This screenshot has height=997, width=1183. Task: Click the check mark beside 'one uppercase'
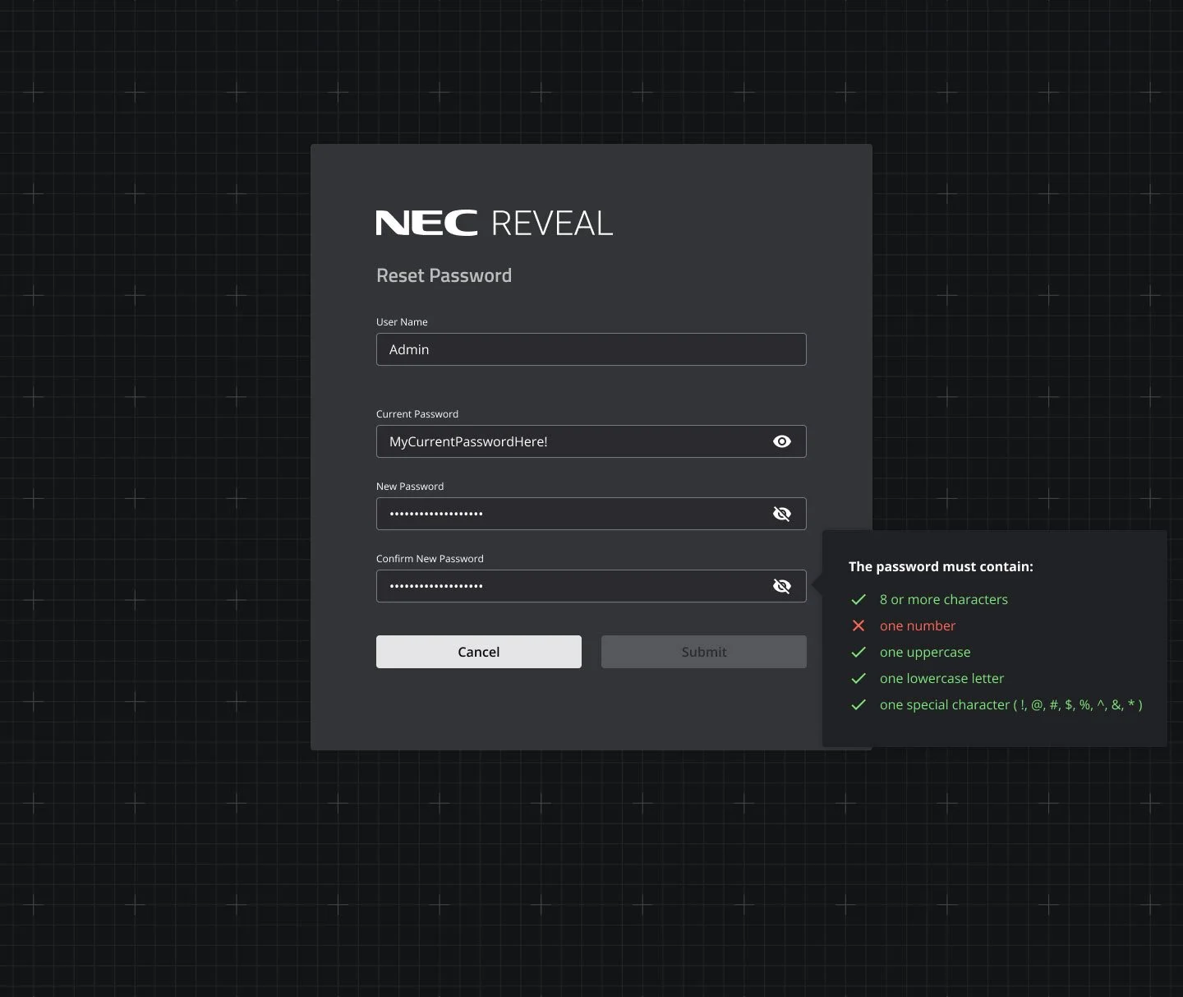point(858,652)
